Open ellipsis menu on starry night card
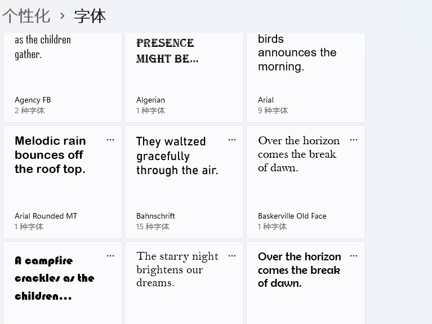 tap(232, 256)
